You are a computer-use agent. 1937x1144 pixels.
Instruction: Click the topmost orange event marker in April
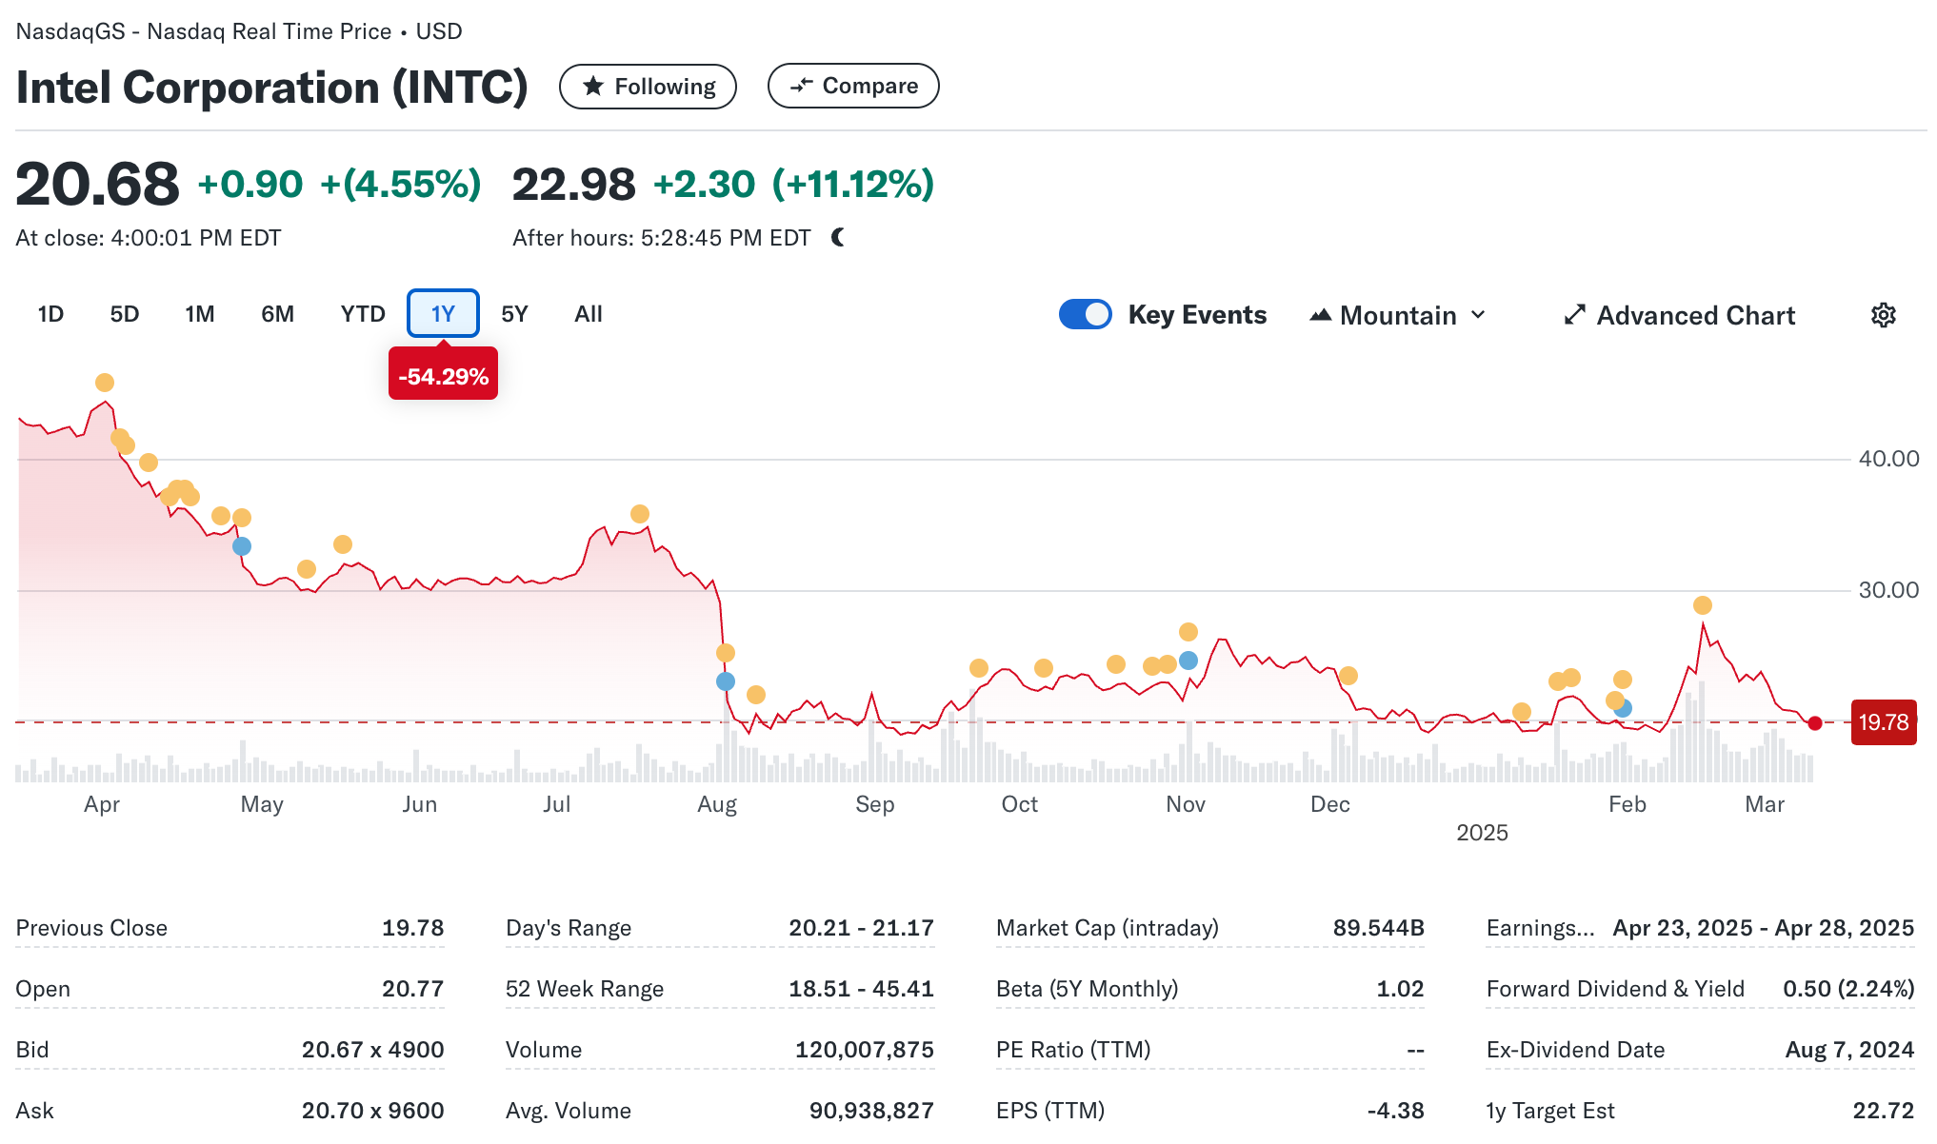point(105,383)
